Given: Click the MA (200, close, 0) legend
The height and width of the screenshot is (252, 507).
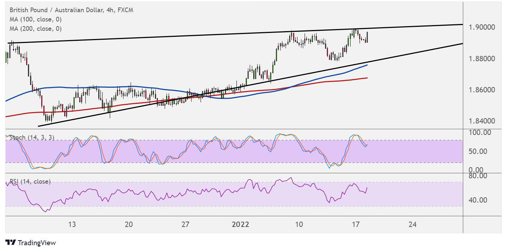Looking at the screenshot, I should click(x=36, y=29).
